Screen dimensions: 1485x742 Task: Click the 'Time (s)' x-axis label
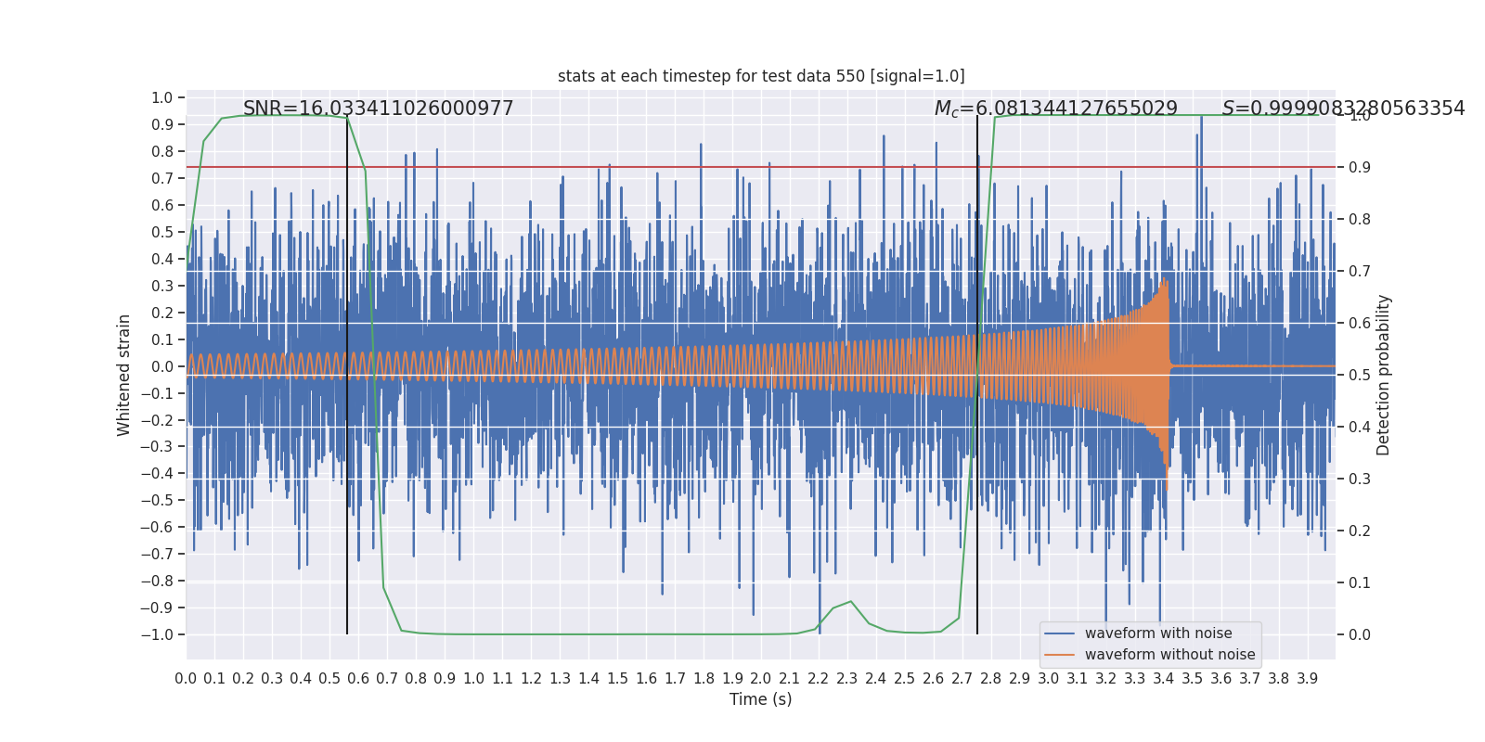click(760, 699)
